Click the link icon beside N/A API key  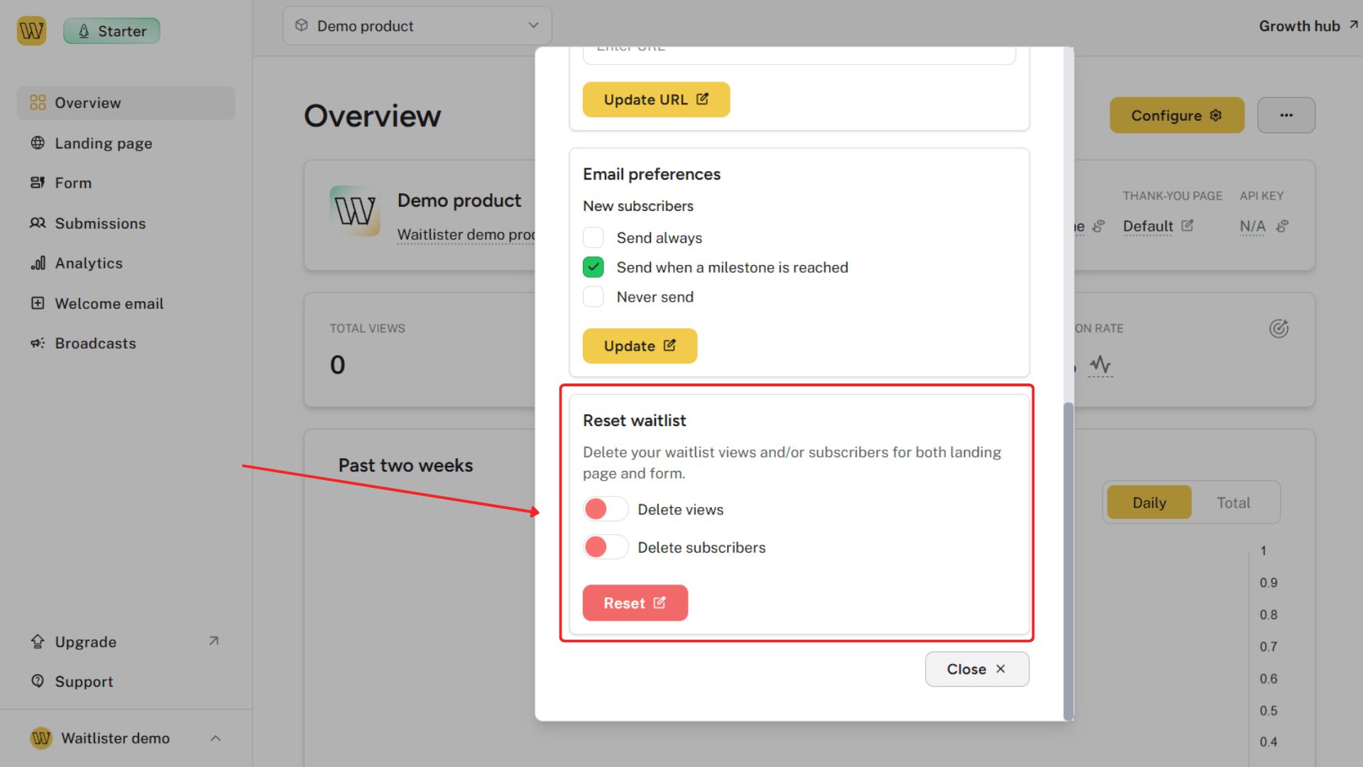(x=1281, y=226)
